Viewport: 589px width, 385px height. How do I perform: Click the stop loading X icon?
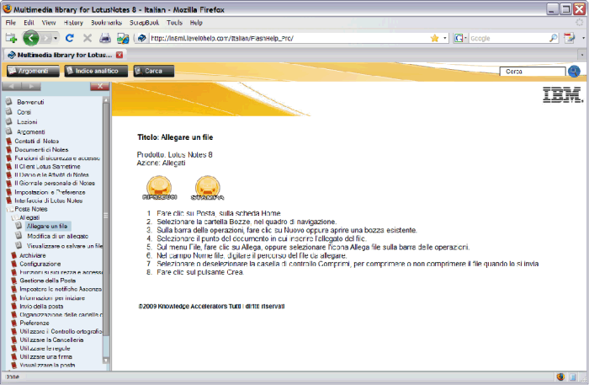(x=88, y=38)
